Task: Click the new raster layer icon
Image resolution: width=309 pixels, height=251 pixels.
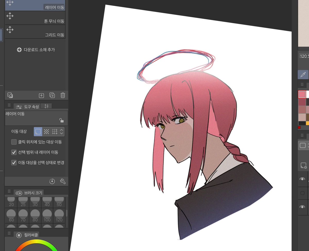Action: click(x=304, y=166)
